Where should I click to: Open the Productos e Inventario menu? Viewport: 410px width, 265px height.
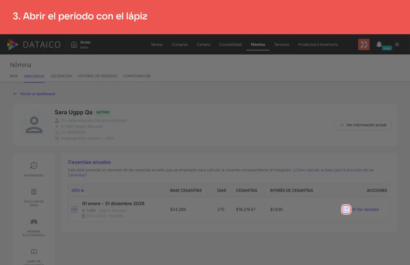point(318,45)
